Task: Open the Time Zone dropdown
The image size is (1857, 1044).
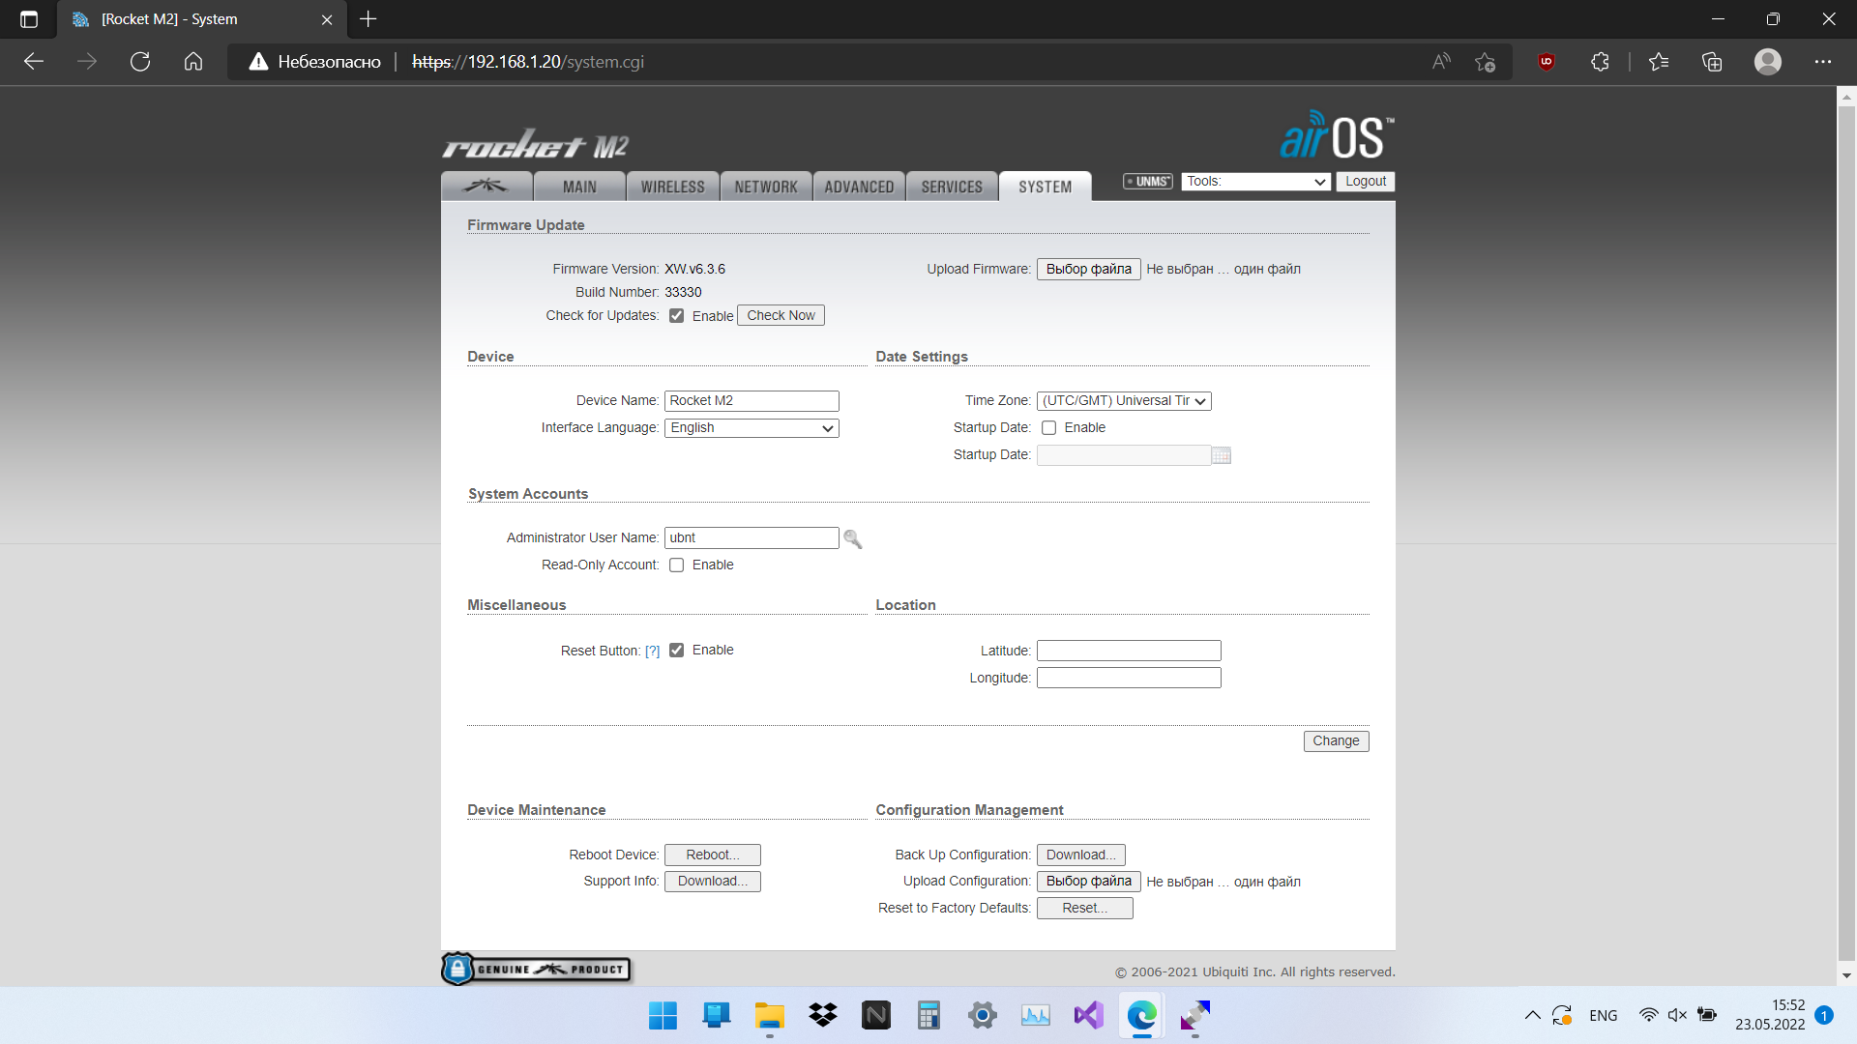Action: (x=1124, y=400)
